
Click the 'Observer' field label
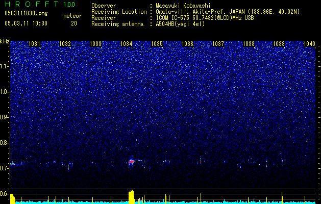pyautogui.click(x=104, y=6)
